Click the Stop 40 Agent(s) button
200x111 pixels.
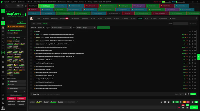tap(16, 88)
